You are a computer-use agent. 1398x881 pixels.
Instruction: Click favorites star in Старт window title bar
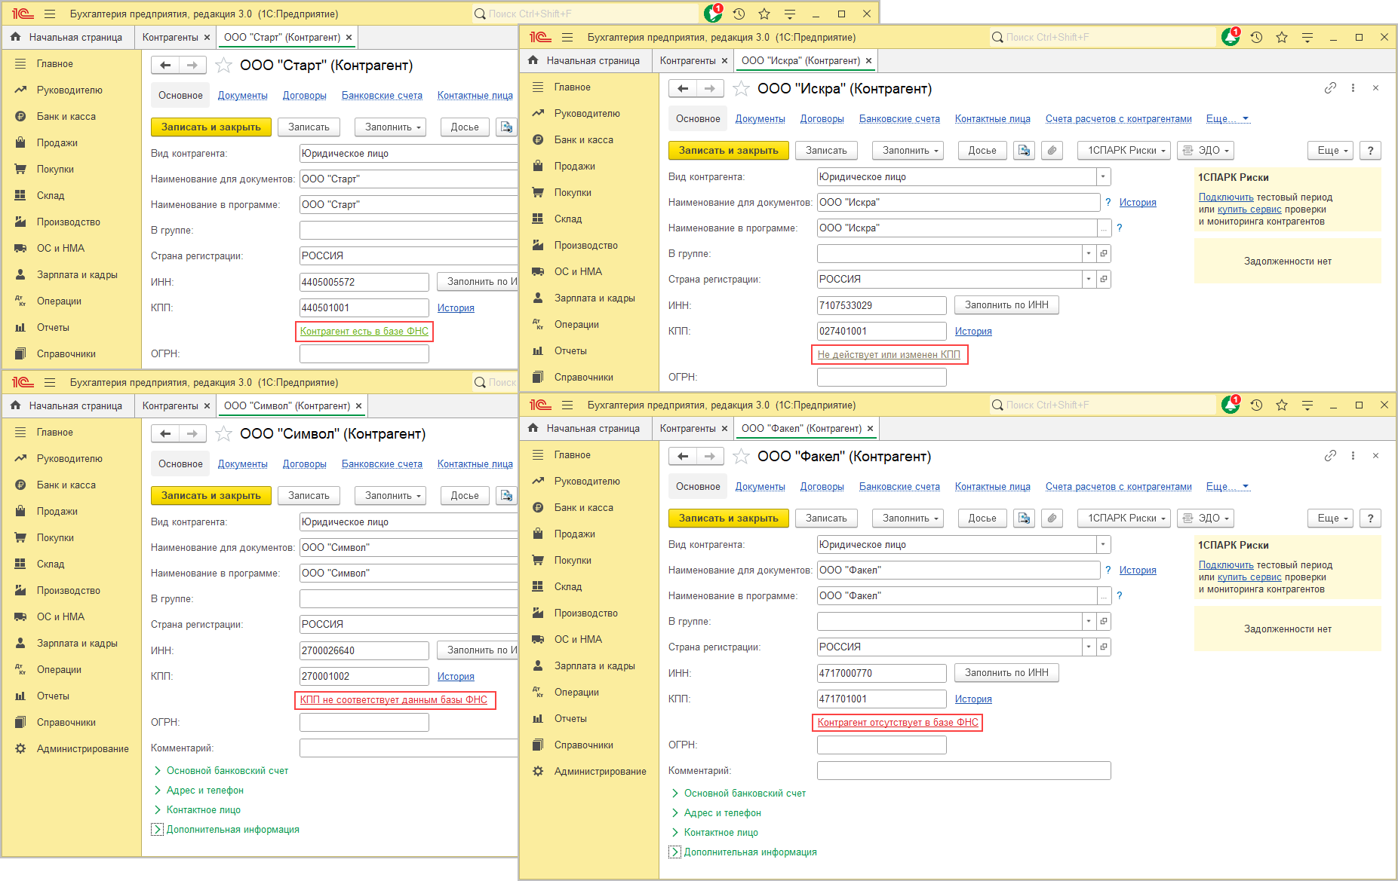click(764, 14)
